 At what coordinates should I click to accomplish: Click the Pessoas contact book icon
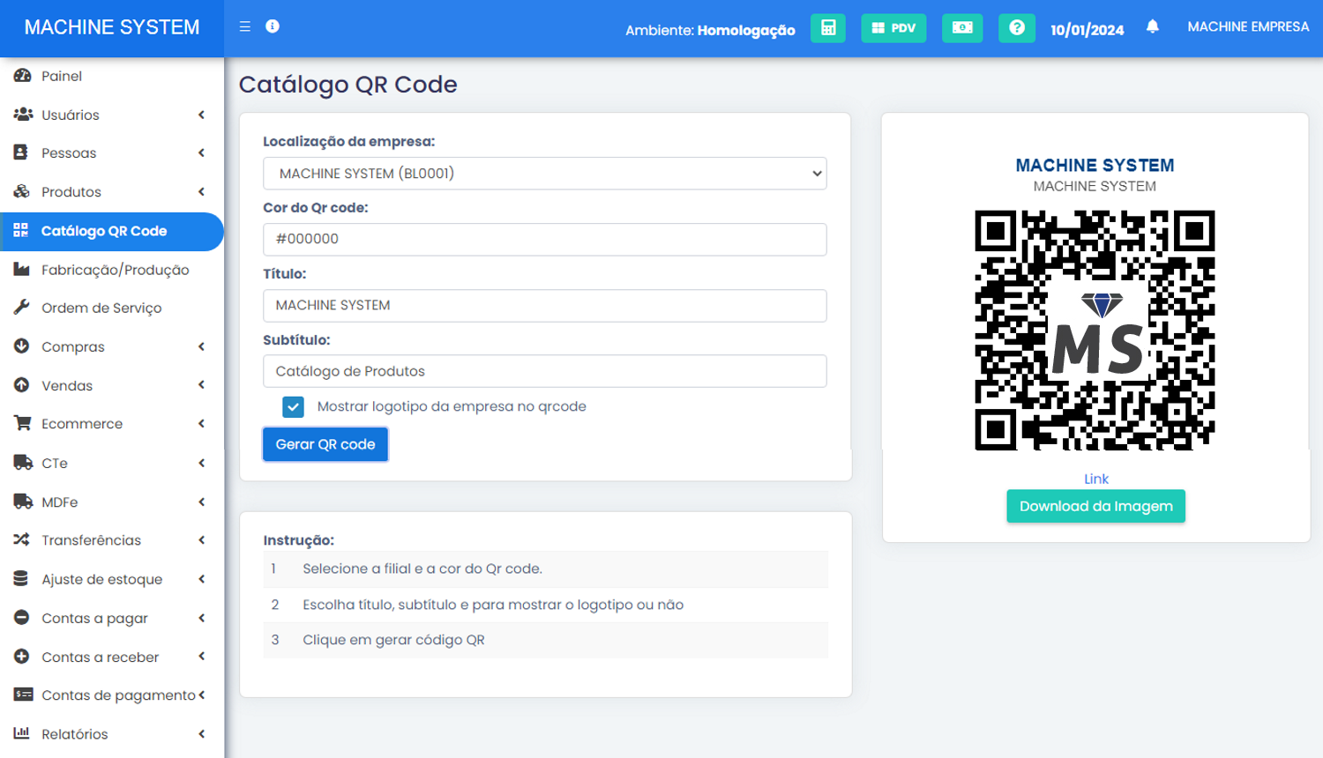click(x=21, y=152)
